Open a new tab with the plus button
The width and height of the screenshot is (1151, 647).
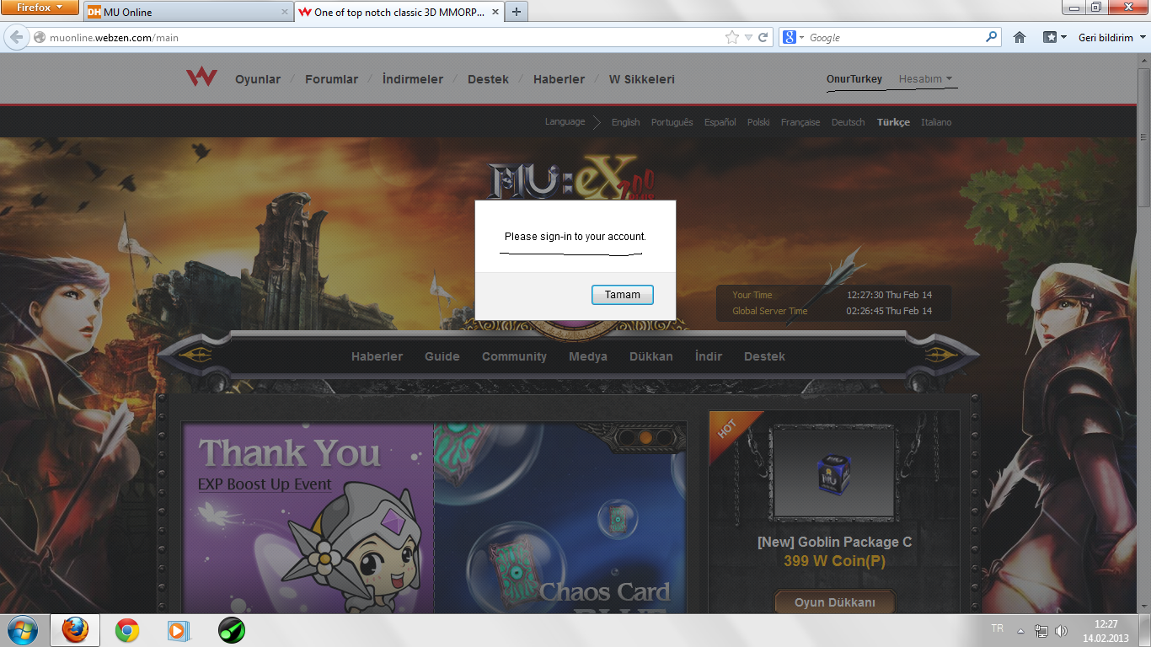[517, 12]
